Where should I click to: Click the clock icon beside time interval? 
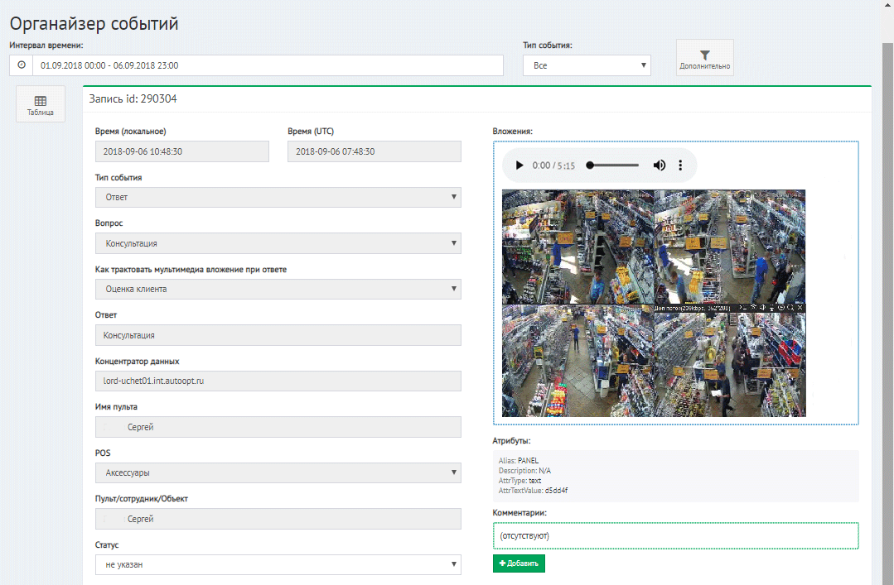(x=22, y=65)
